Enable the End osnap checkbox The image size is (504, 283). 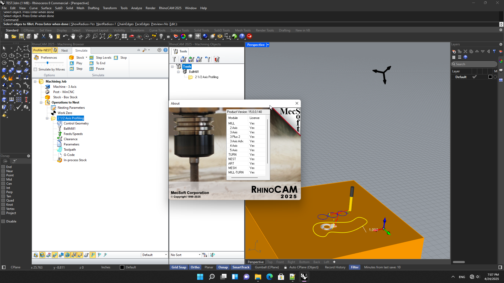click(x=3, y=167)
